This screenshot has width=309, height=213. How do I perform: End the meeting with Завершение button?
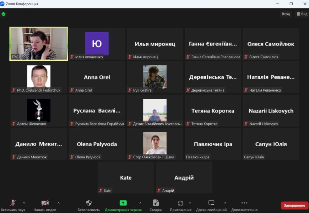294,206
